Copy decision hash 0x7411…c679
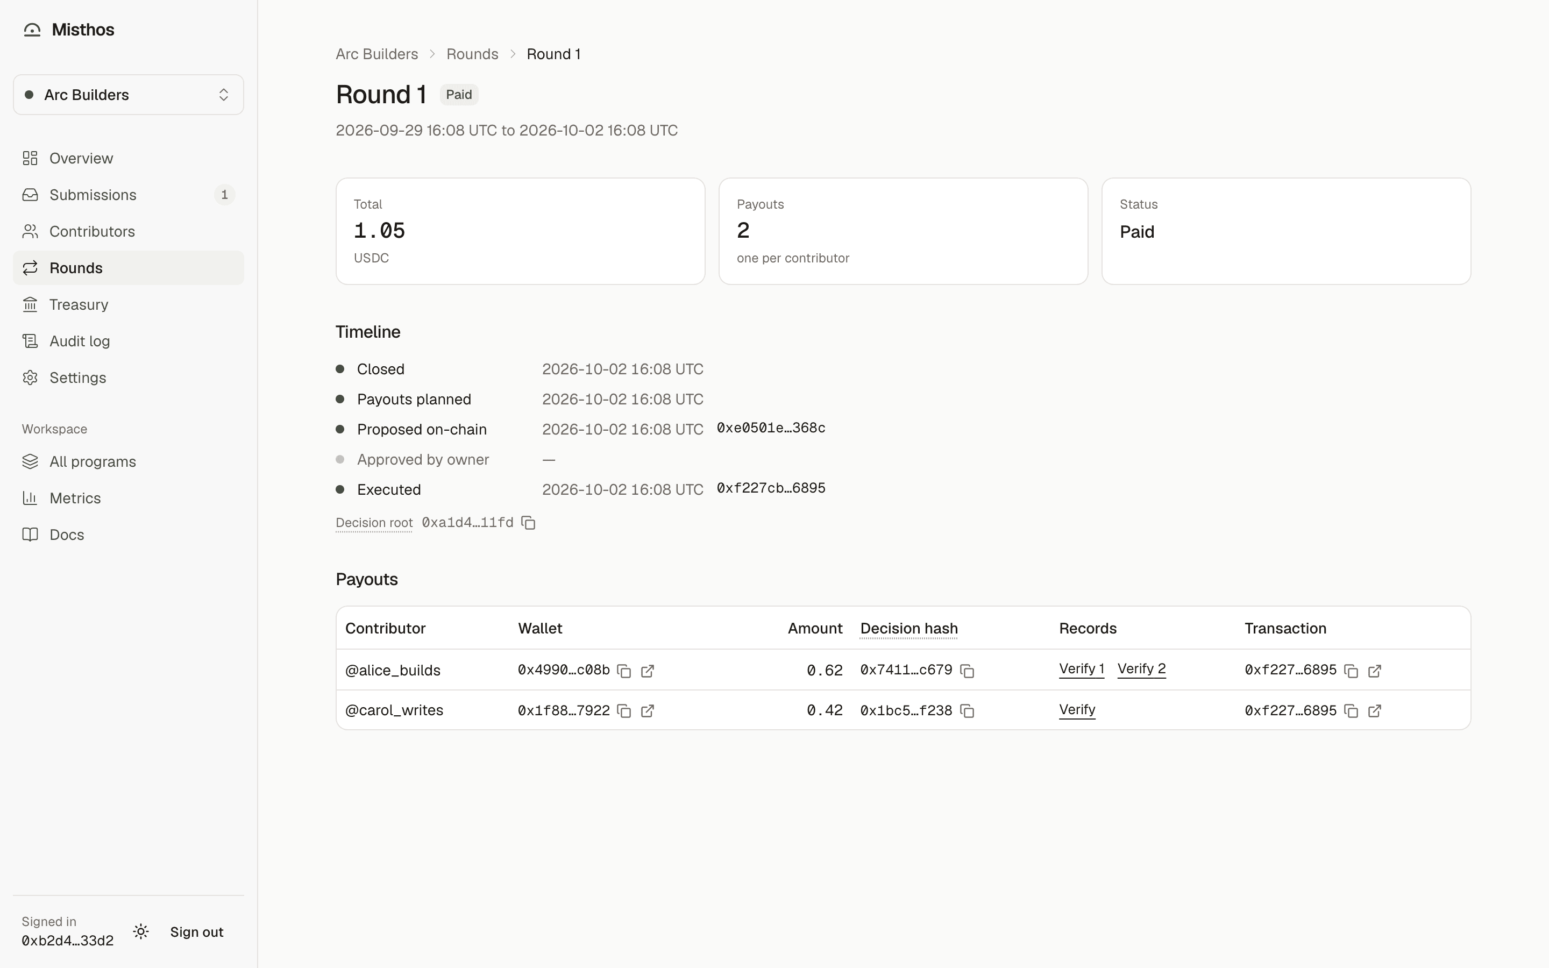Screen dimensions: 1549x968 click(x=967, y=671)
